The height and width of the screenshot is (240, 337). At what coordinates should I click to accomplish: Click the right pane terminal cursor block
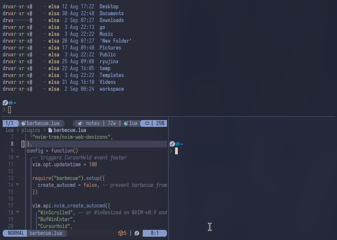click(177, 151)
